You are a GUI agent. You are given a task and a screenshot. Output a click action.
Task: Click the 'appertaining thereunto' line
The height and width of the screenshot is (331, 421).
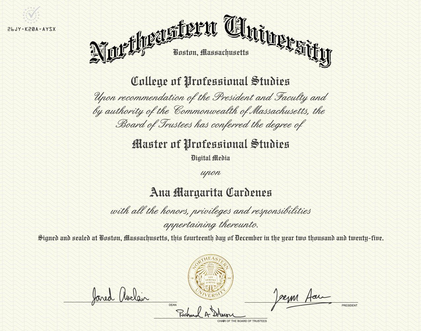(211, 225)
